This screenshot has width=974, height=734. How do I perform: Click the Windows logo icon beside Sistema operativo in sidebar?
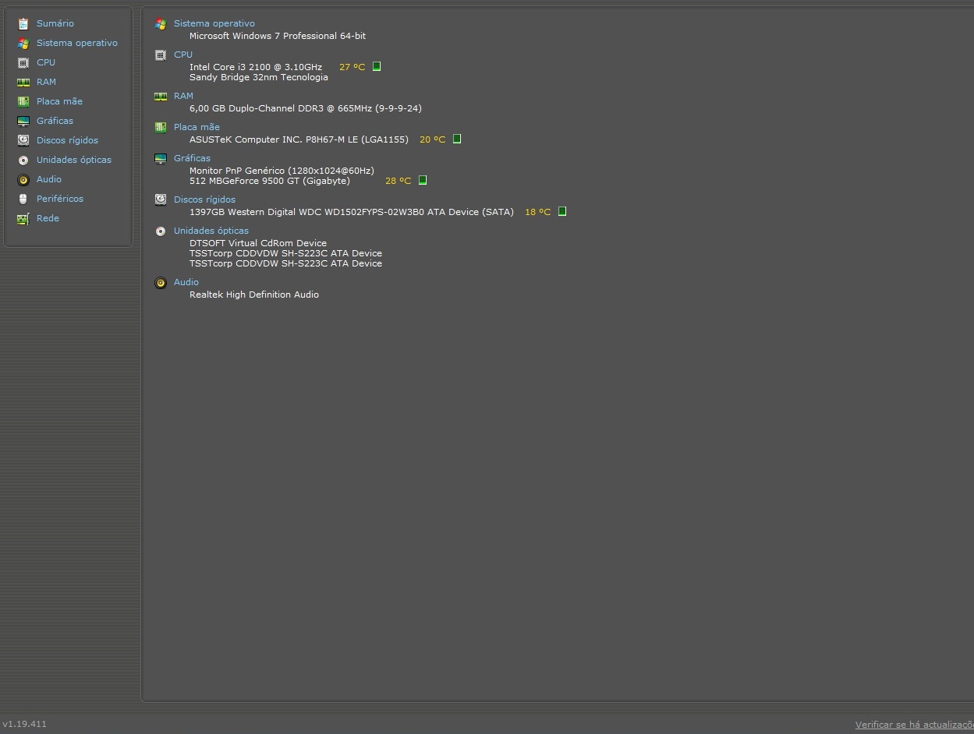[x=23, y=43]
